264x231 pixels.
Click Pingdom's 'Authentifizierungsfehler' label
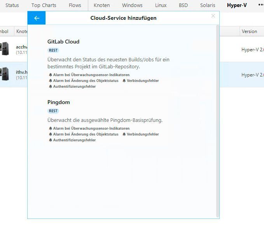74,140
